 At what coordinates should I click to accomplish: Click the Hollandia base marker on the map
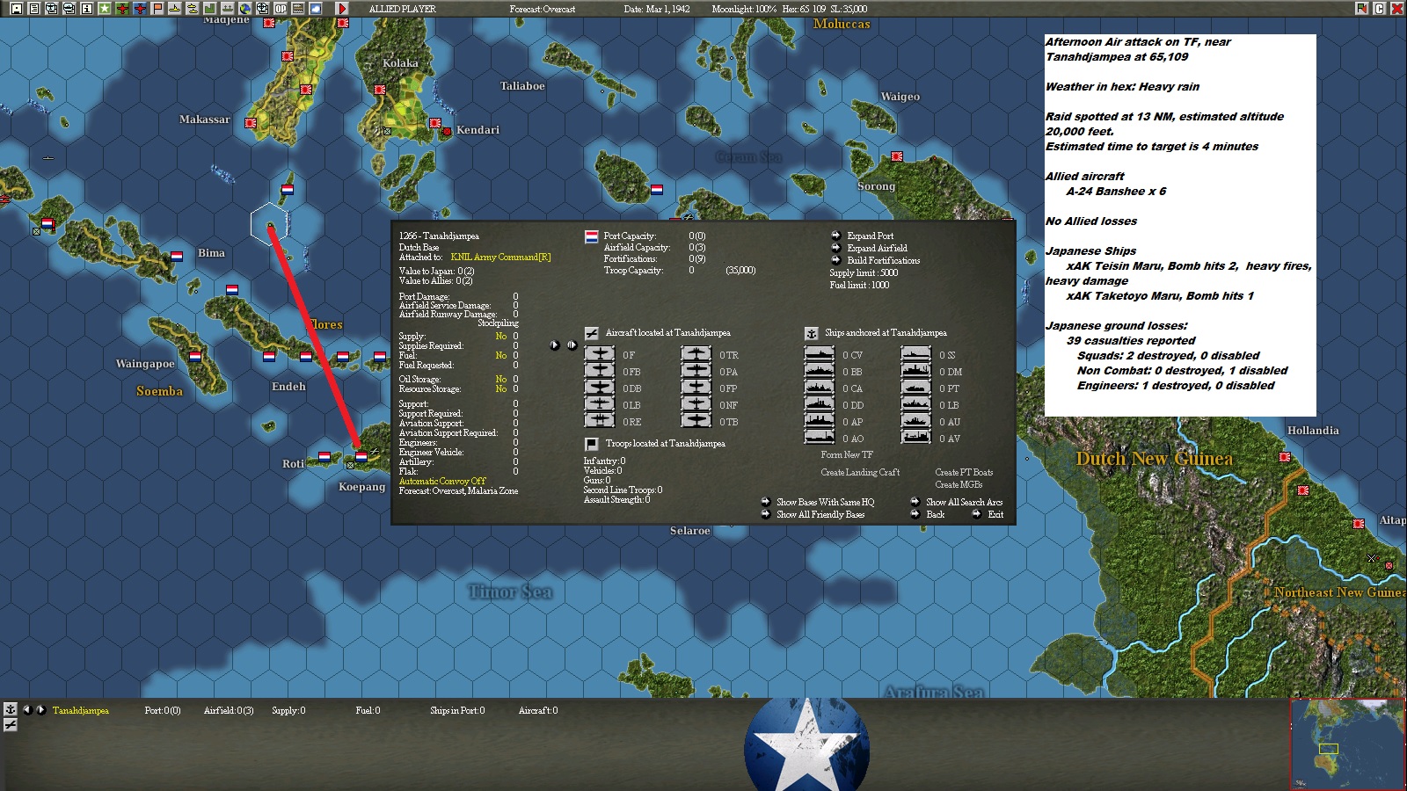1285,457
